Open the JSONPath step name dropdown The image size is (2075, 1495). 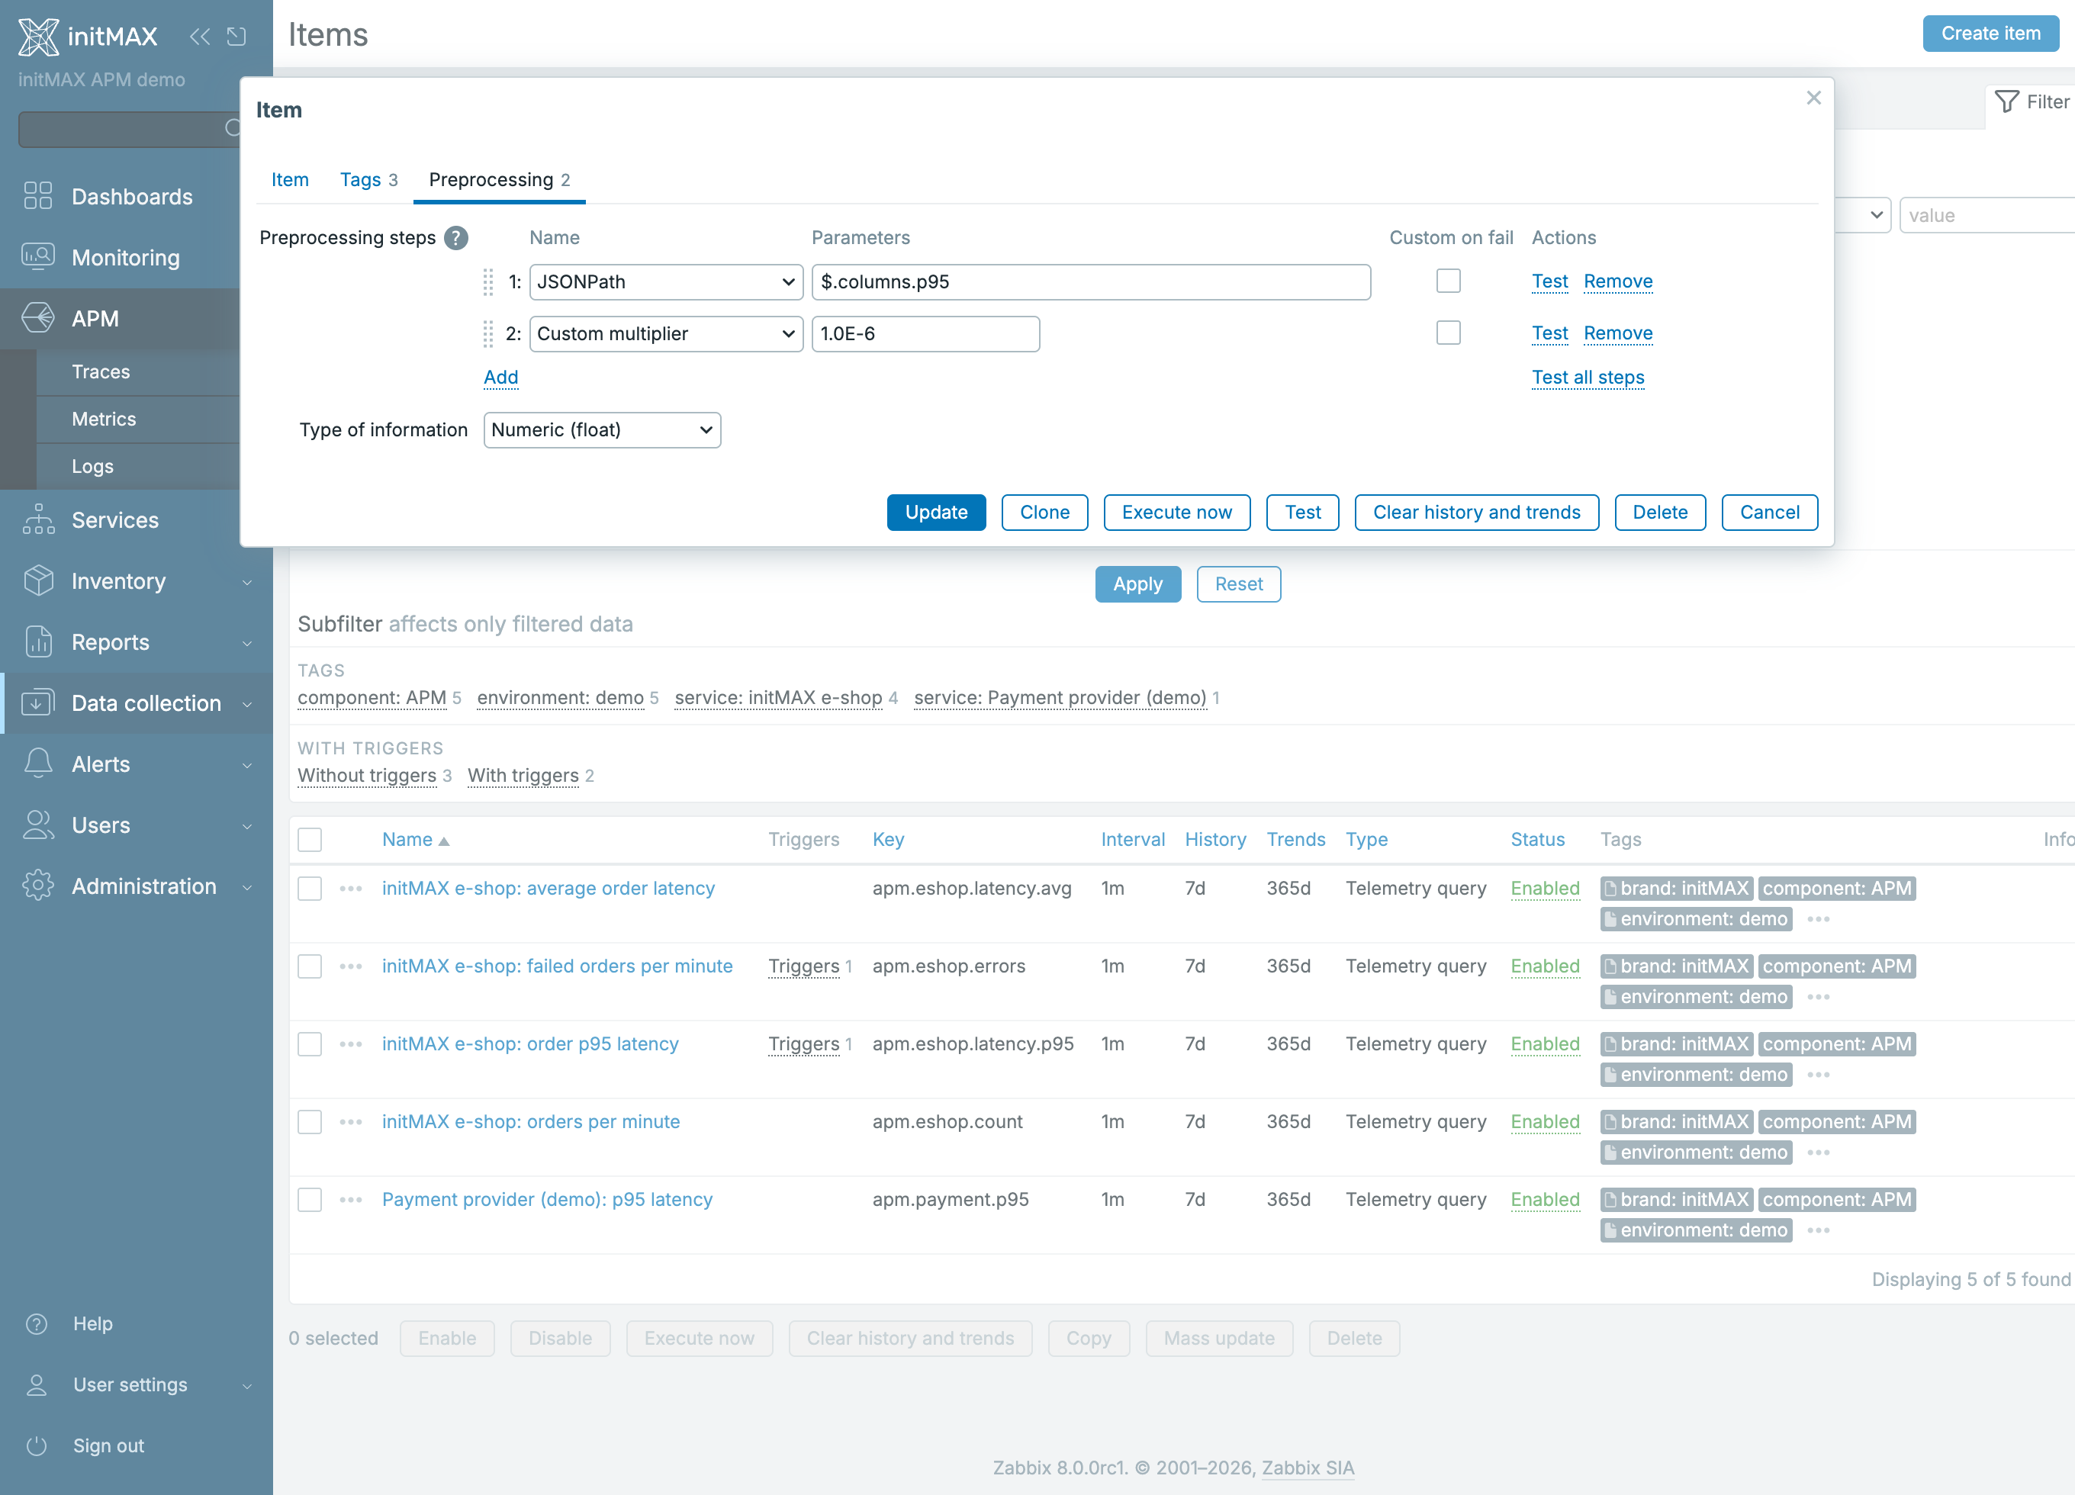(666, 281)
